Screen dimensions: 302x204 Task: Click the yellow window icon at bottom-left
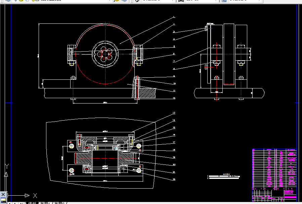click(3, 200)
